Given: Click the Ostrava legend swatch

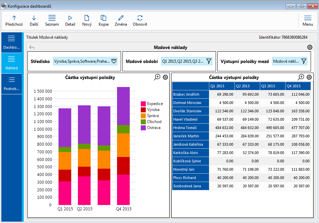Looking at the screenshot, I should click(143, 128).
